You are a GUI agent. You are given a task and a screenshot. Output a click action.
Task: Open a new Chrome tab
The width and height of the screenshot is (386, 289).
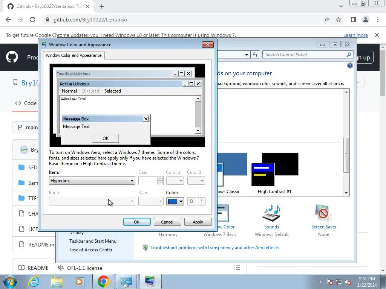[102, 6]
